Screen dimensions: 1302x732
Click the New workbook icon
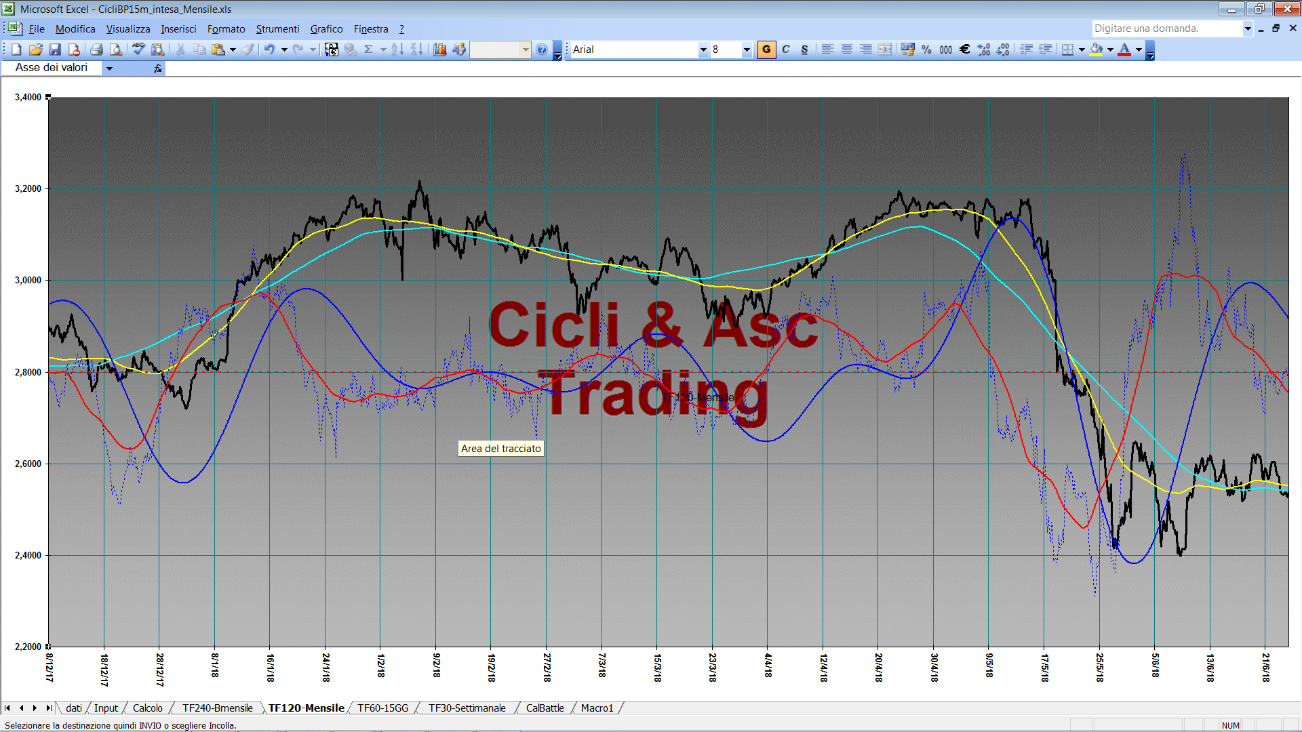click(x=17, y=49)
